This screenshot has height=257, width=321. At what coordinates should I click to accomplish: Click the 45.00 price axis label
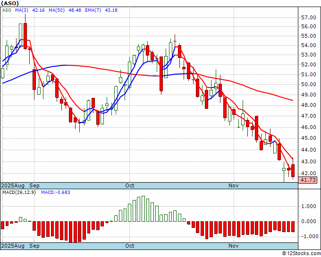click(x=309, y=138)
